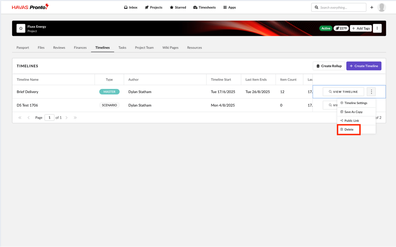Screen dimensions: 396x247
Task: Click the Tue 26/8/2025 end date cell
Action: pos(258,92)
